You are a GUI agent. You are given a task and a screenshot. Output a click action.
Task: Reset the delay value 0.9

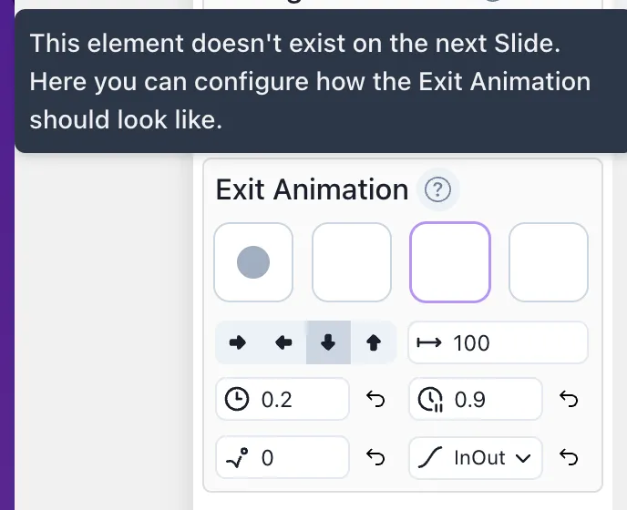point(569,399)
